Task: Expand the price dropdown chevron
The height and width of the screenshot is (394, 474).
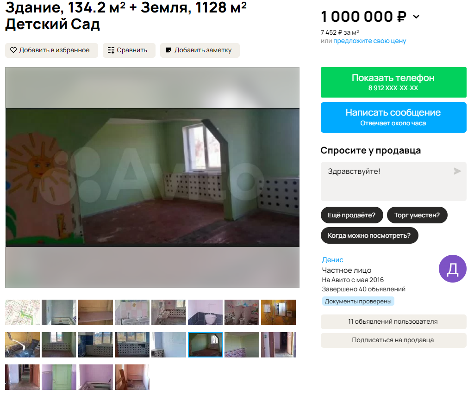Action: 416,17
